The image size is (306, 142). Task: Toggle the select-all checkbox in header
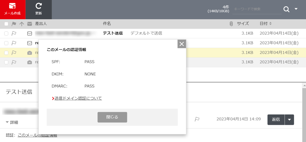6,24
